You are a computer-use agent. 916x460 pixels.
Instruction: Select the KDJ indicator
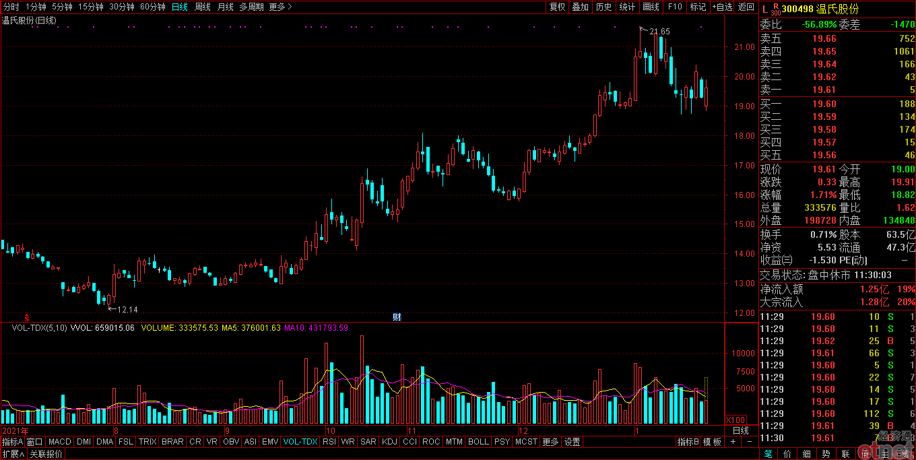tap(390, 442)
